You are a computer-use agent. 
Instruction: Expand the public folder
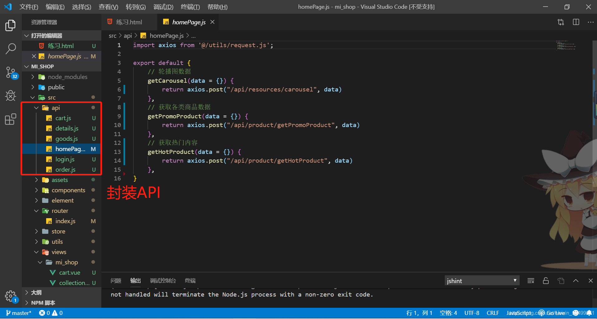tap(62, 87)
